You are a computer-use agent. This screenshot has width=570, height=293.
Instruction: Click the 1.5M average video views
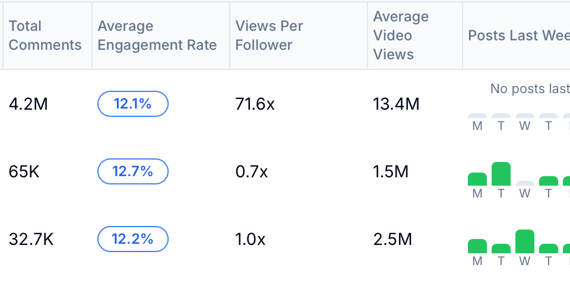[391, 172]
